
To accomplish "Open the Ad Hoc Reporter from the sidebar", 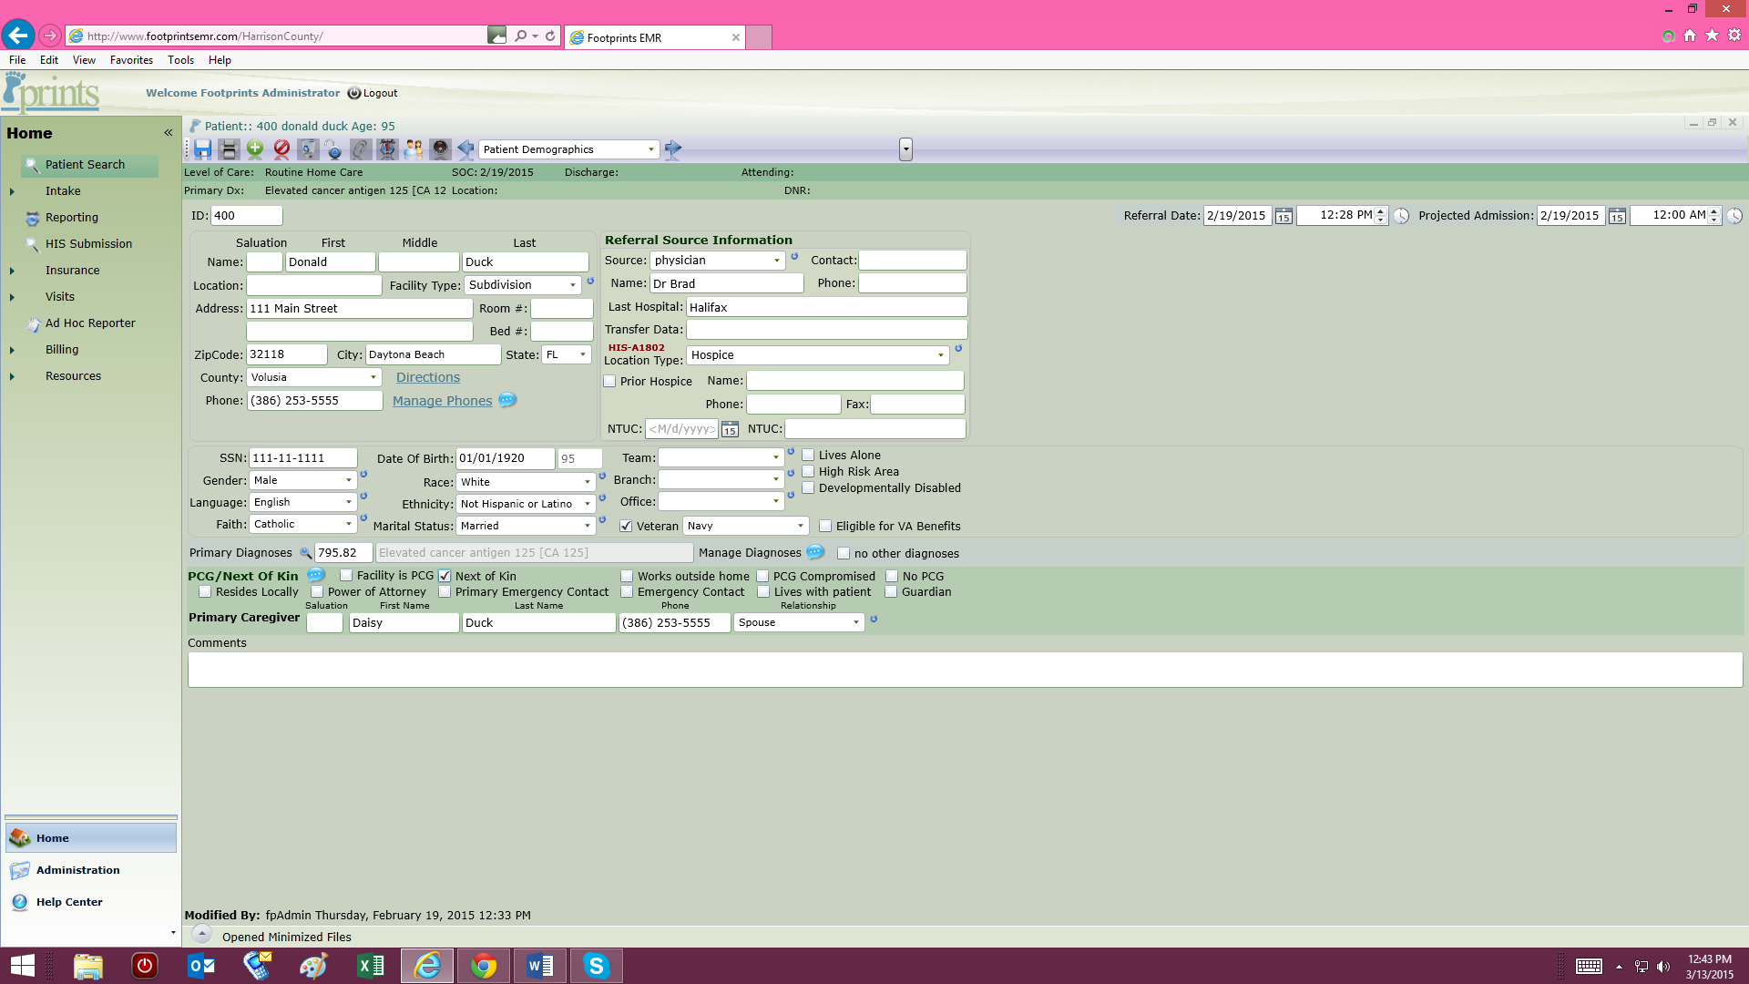I will coord(90,323).
